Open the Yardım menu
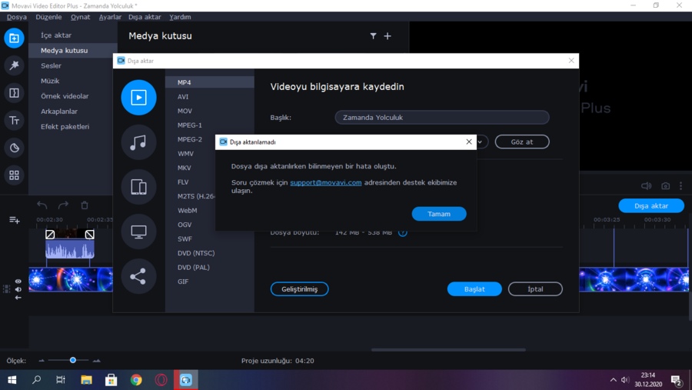Image resolution: width=692 pixels, height=390 pixels. pos(180,17)
